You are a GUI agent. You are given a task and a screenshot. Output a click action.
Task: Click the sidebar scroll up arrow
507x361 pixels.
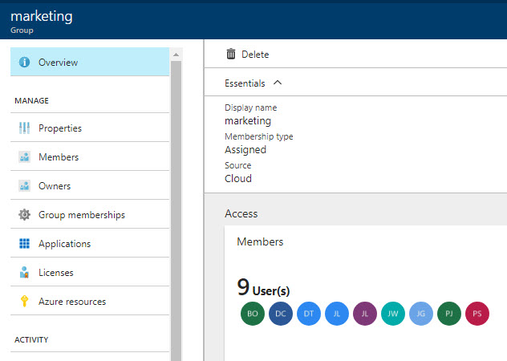(176, 55)
